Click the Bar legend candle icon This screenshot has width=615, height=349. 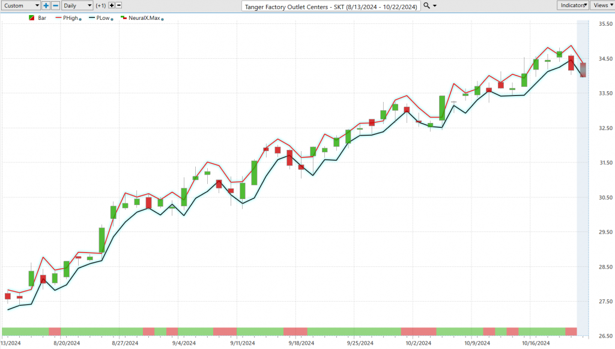(x=32, y=18)
